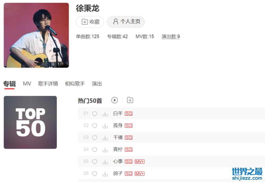Click the song title 千禧
The height and width of the screenshot is (182, 265).
[118, 138]
